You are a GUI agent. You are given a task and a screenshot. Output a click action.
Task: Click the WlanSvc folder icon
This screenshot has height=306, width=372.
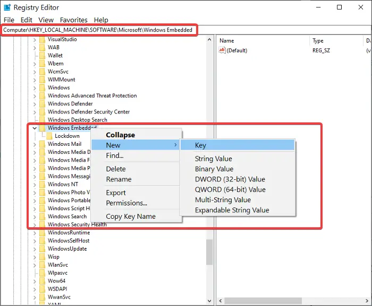42,265
